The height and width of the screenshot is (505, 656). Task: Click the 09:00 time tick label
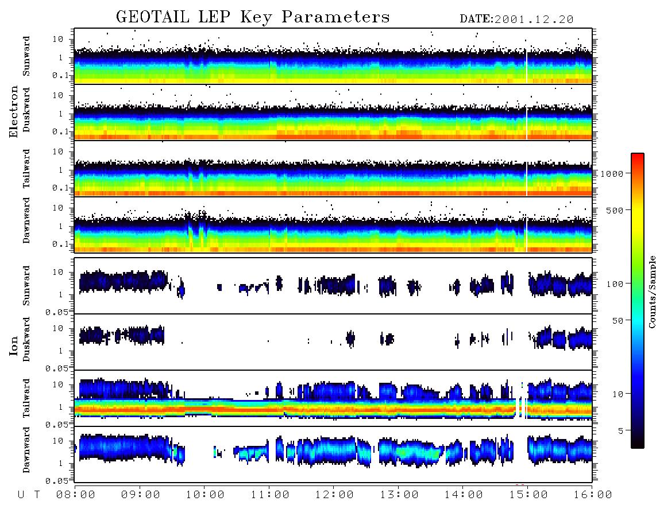tap(141, 495)
